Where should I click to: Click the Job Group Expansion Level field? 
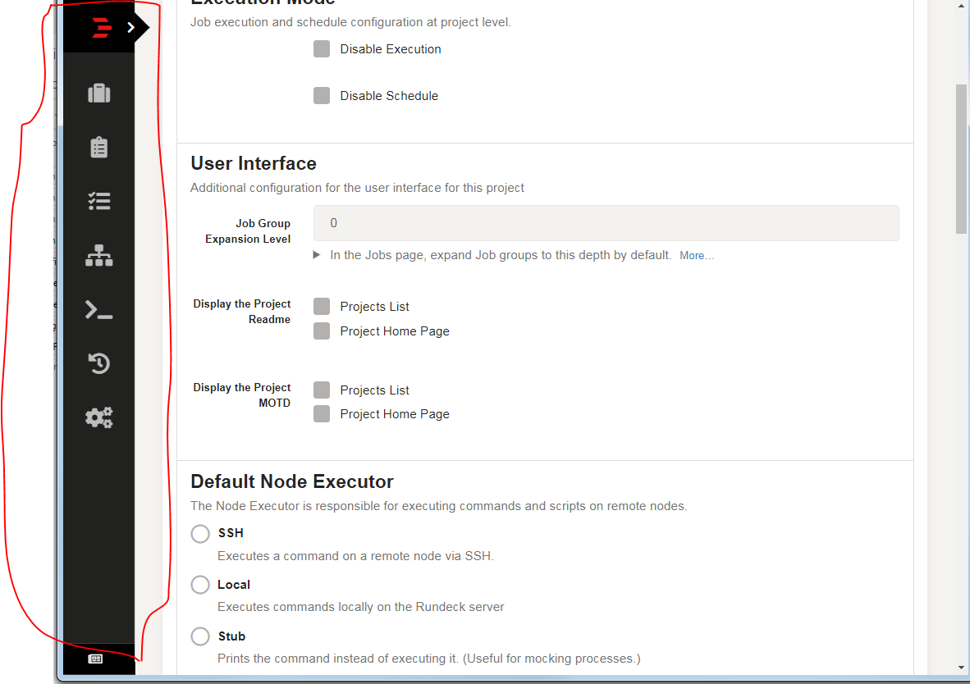[x=606, y=223]
